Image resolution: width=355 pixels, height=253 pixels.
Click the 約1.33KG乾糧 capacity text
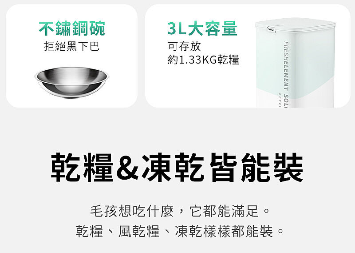203,60
